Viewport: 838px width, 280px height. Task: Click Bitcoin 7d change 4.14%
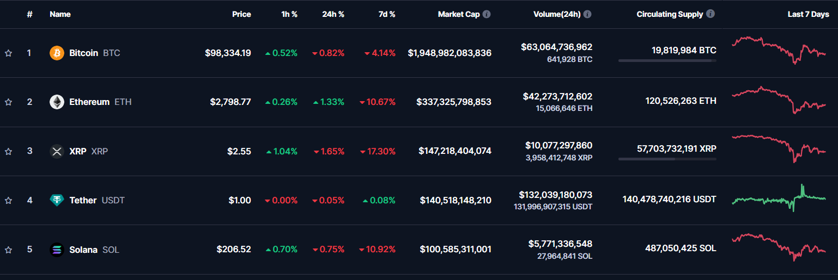coord(380,53)
